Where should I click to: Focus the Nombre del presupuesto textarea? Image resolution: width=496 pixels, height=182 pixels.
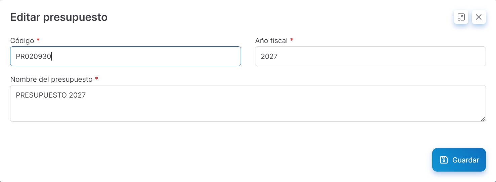(x=248, y=103)
